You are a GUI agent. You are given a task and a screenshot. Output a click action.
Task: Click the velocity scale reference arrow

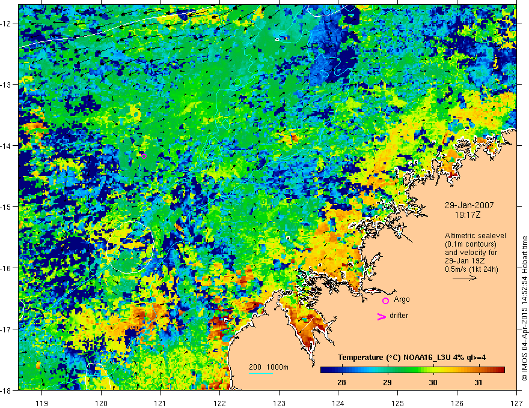465,278
